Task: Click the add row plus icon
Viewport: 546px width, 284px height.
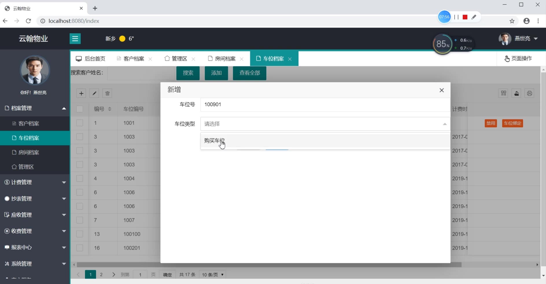Action: pyautogui.click(x=81, y=93)
